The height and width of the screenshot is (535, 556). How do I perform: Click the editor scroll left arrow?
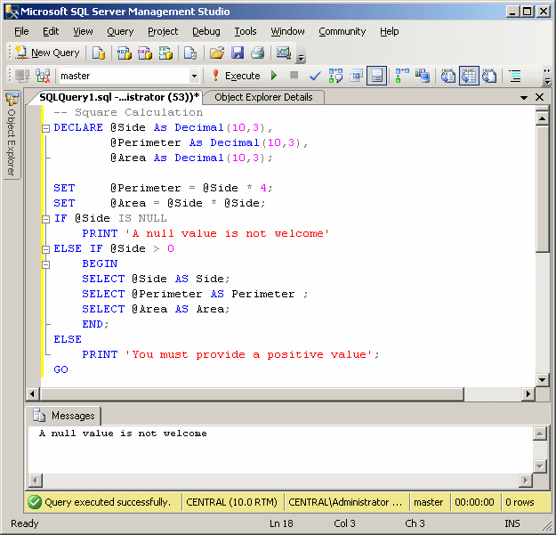tap(32, 393)
